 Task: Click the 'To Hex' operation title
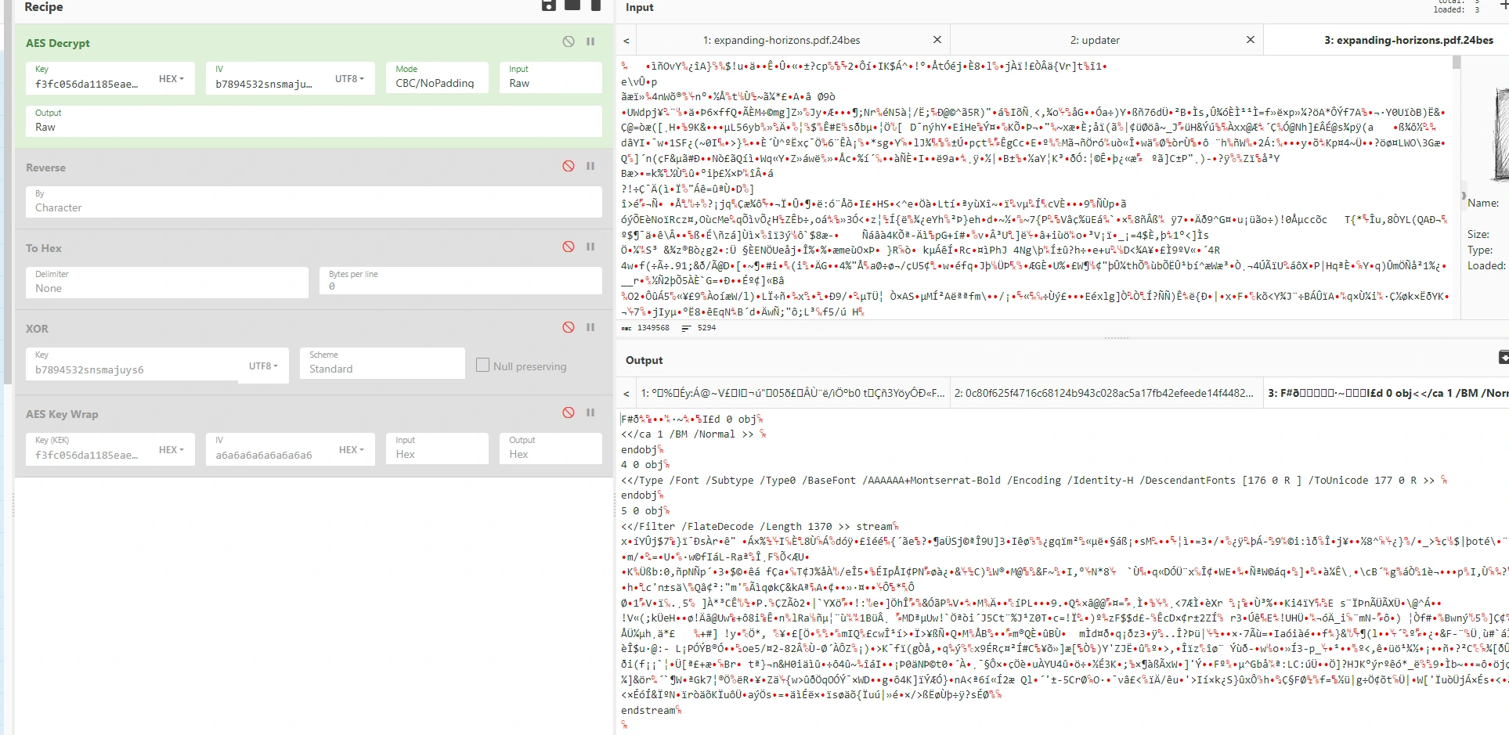coord(44,248)
